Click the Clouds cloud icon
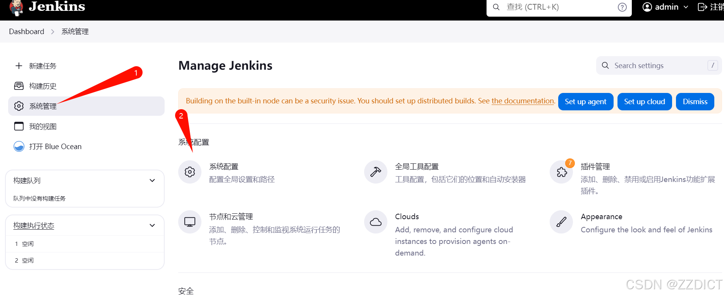724x297 pixels. click(376, 222)
